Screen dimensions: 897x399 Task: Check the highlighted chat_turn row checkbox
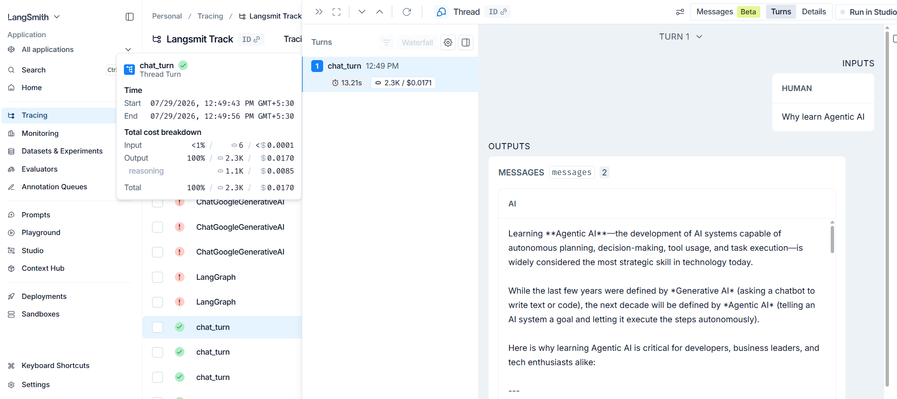[x=157, y=327]
